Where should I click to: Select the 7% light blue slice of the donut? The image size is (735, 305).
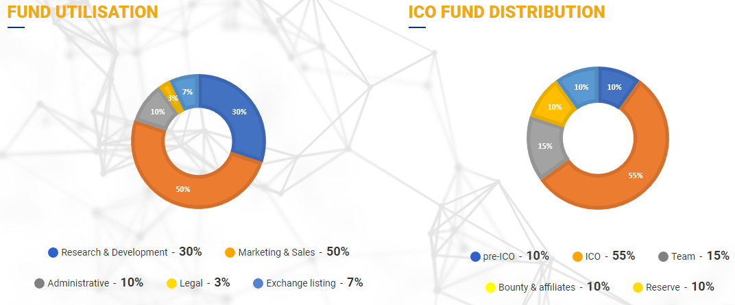(x=186, y=90)
